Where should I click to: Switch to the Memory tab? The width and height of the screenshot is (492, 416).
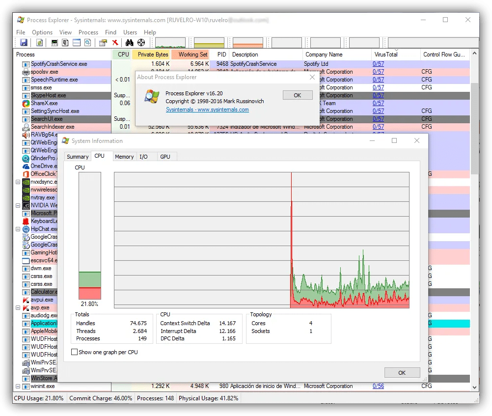tap(124, 156)
